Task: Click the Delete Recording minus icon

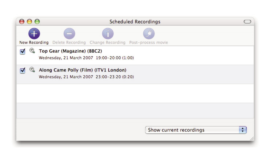Action: 69,34
